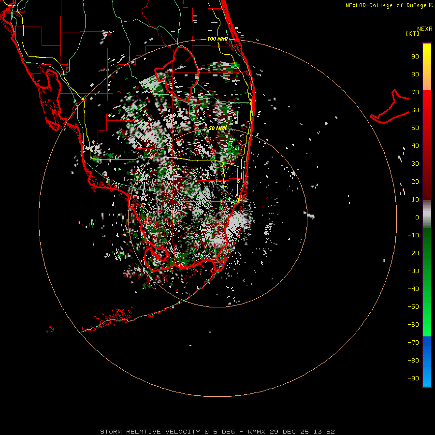Click the -80 scale label
Viewport: 435px width, 435px height.
413,361
